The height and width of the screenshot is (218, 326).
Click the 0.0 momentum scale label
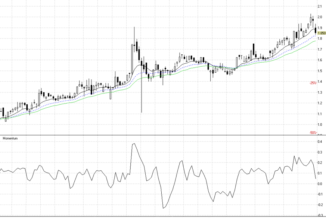pos(320,184)
